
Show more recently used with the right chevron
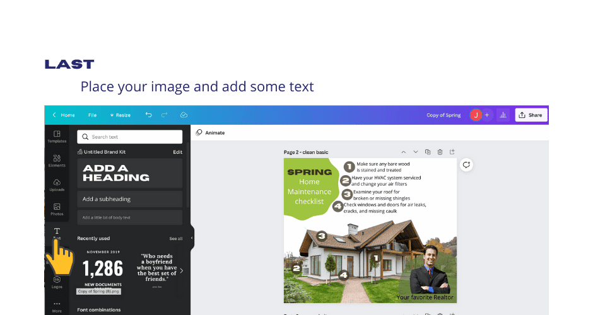click(x=182, y=270)
